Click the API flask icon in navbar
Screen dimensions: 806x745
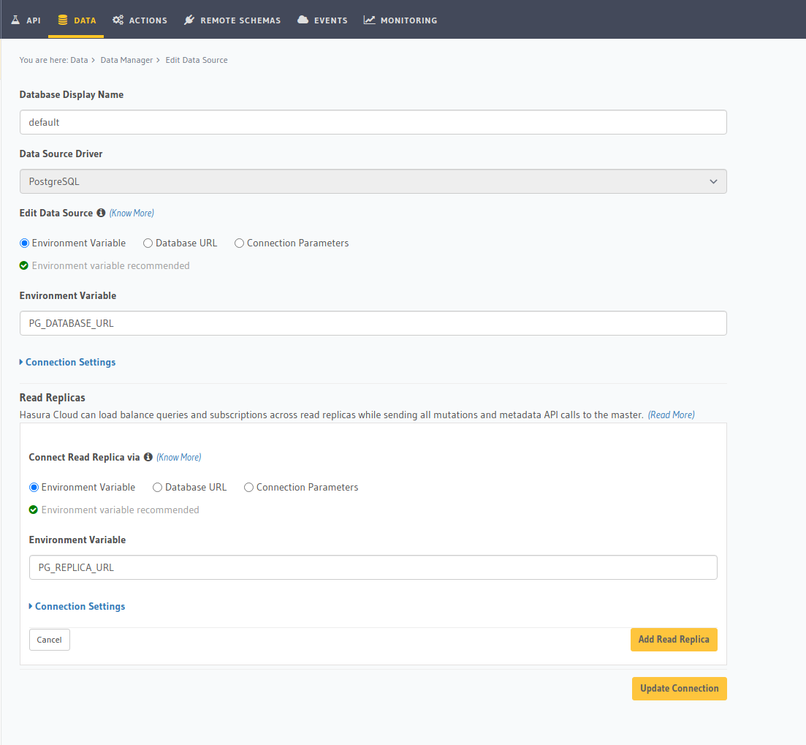click(15, 20)
